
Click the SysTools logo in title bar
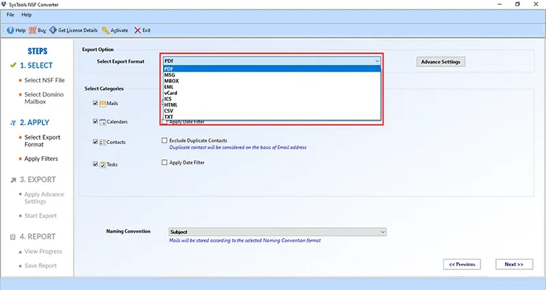pyautogui.click(x=4, y=4)
